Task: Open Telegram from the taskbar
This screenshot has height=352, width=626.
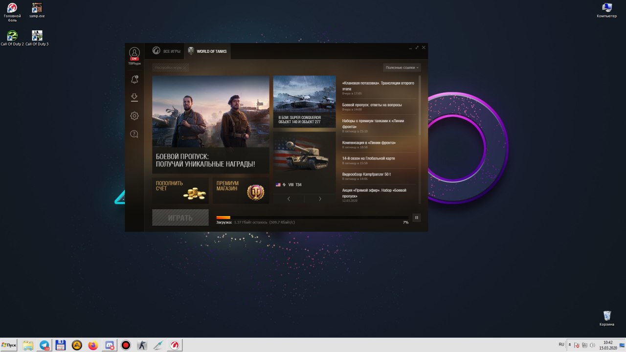Action: 45,345
